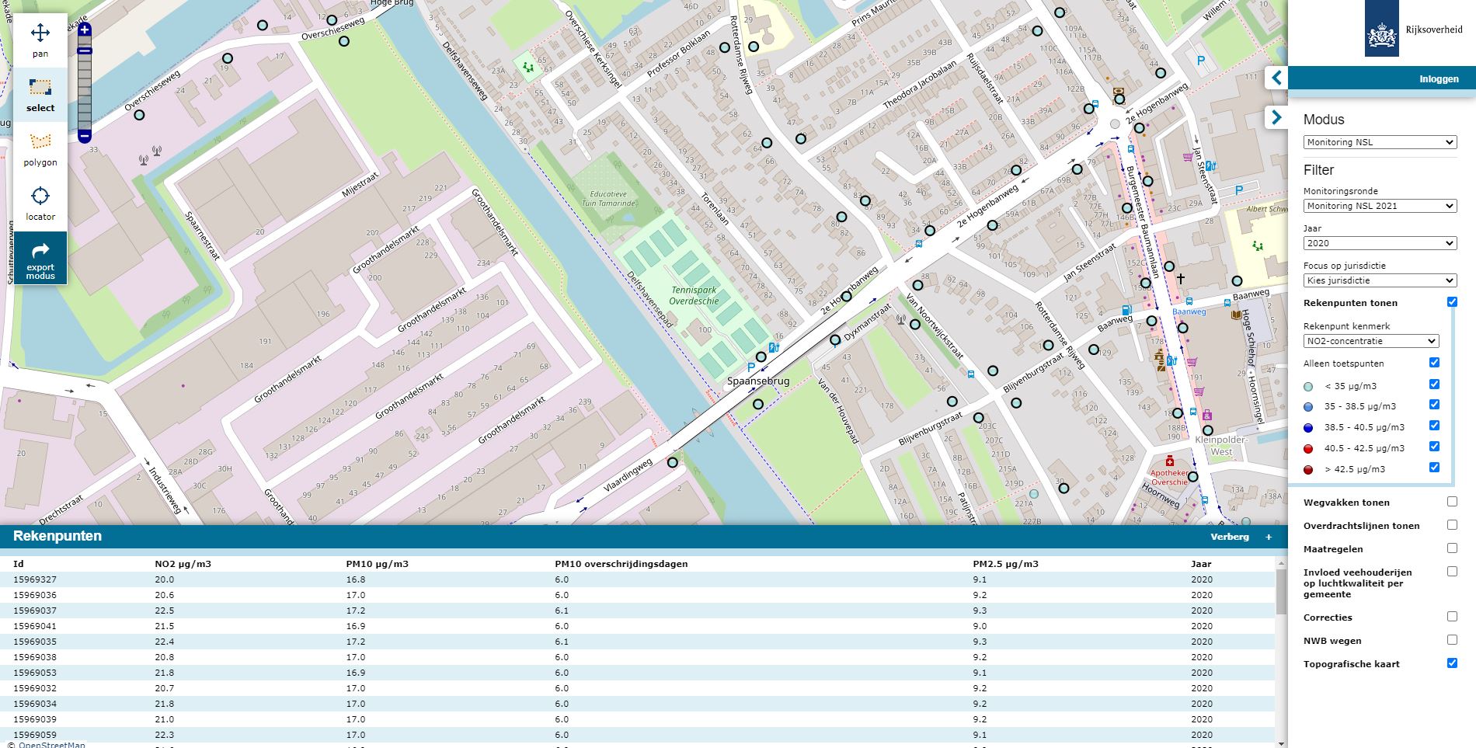Click the table vertical scrollbar
1476x748 pixels.
tap(1281, 590)
